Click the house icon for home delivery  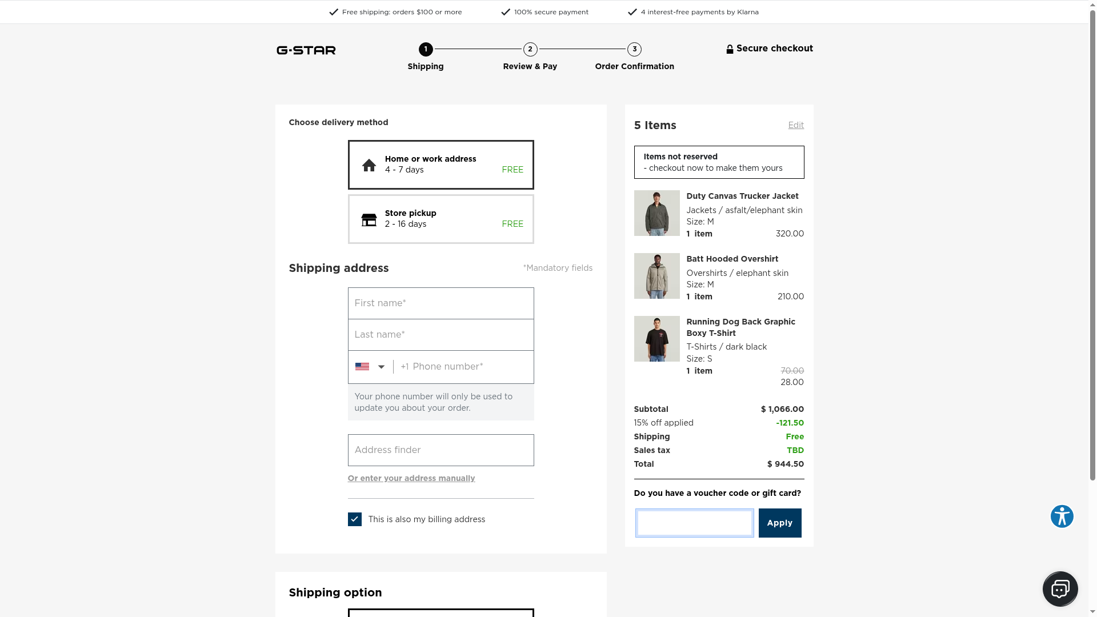point(369,165)
